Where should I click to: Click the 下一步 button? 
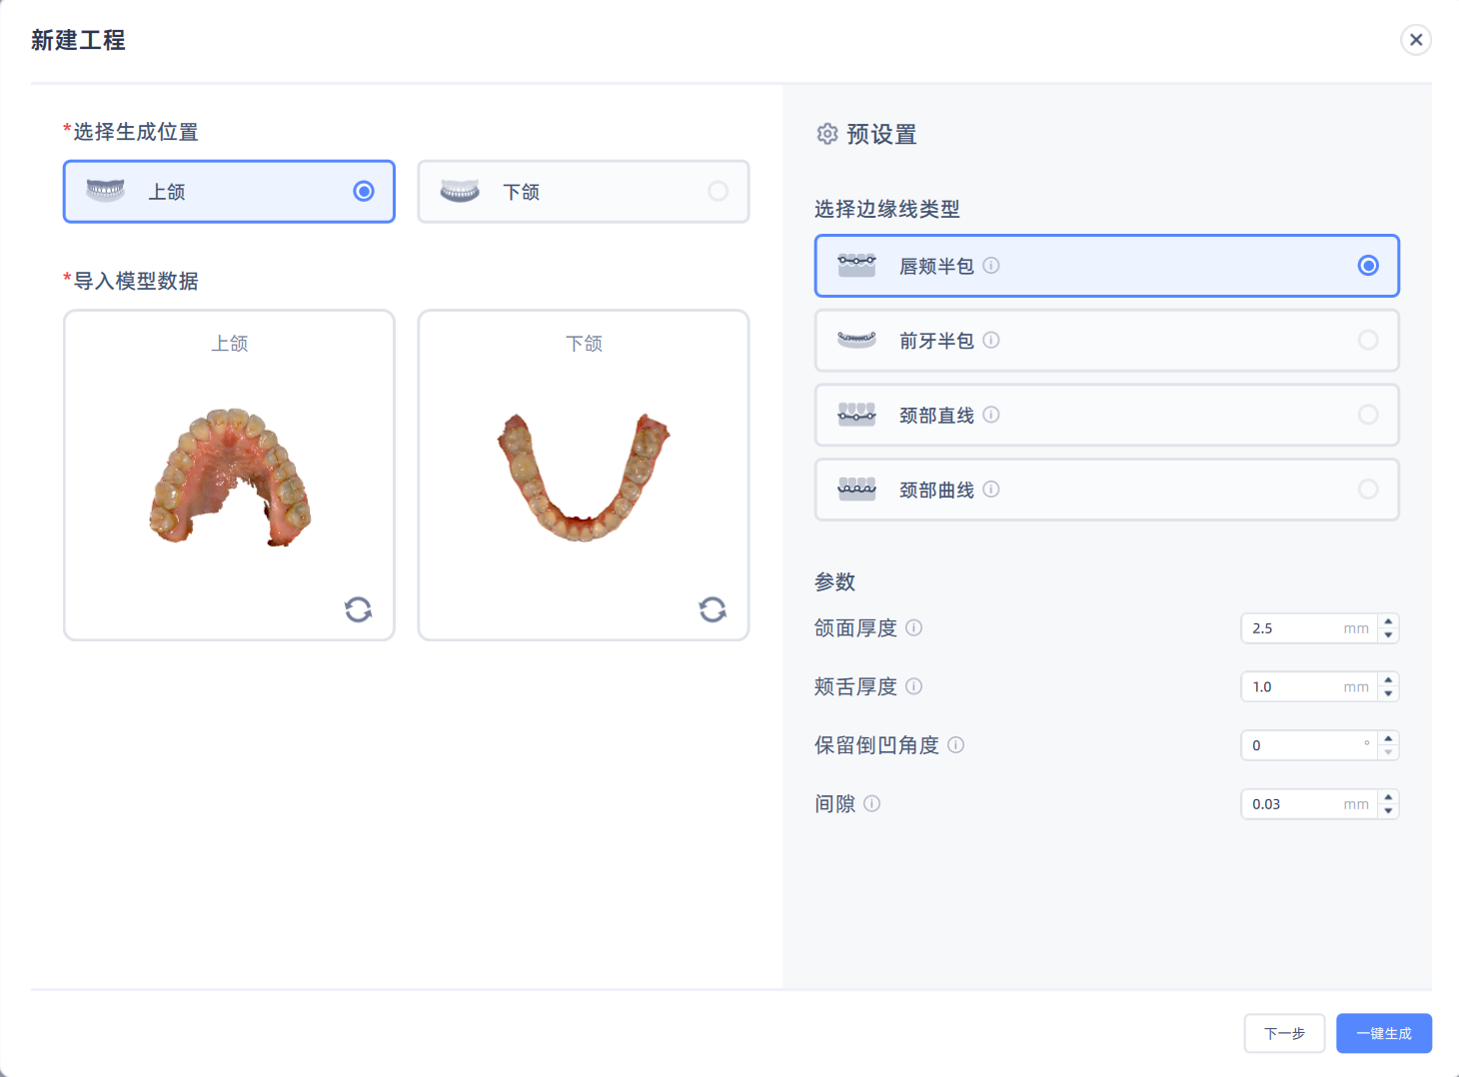pos(1284,1033)
